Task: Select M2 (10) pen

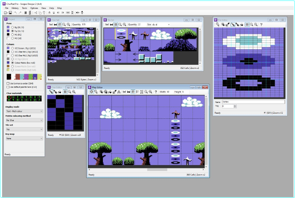Action: pyautogui.click(x=13, y=38)
